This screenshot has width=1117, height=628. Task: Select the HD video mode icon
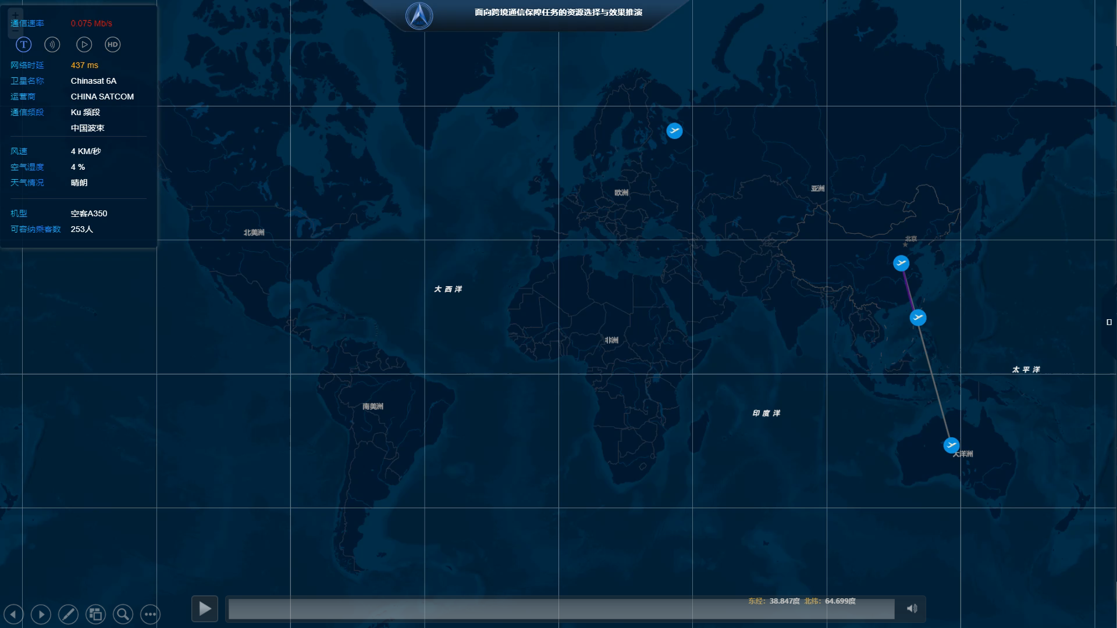(112, 44)
